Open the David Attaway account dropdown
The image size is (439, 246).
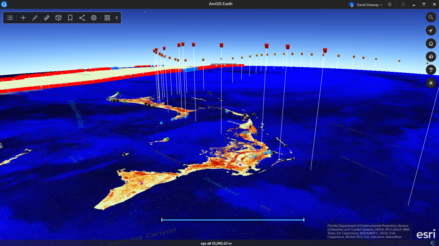pyautogui.click(x=366, y=4)
